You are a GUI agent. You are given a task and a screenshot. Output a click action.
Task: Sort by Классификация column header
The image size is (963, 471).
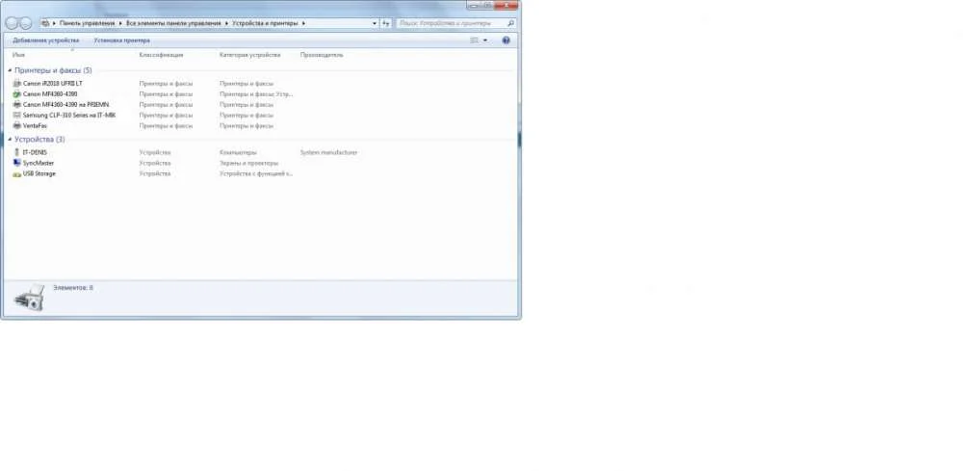(161, 55)
